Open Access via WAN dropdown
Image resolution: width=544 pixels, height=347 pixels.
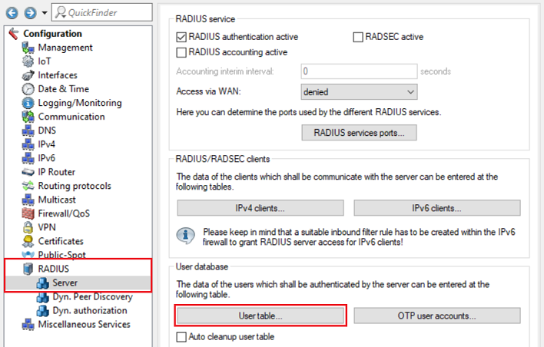point(358,92)
